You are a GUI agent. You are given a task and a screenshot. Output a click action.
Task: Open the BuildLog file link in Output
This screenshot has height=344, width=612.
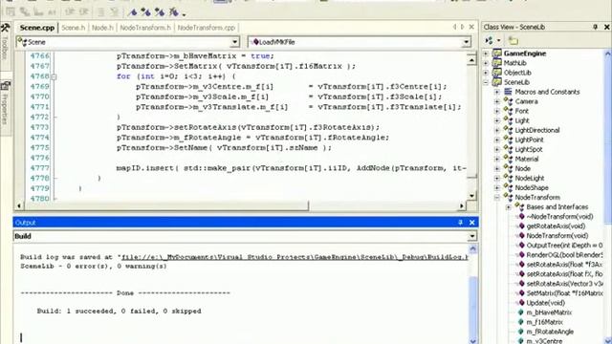click(295, 257)
